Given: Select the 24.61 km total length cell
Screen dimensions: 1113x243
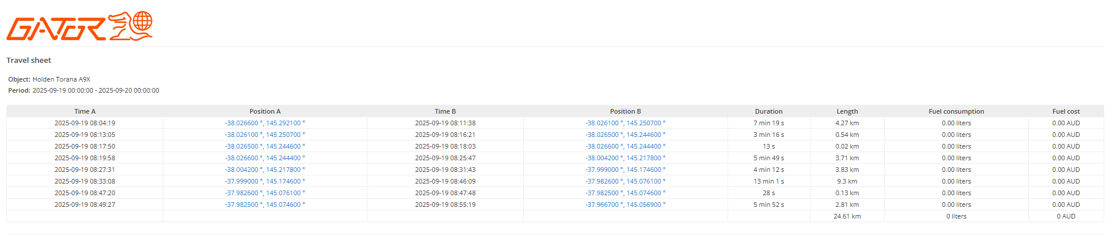Looking at the screenshot, I should point(847,216).
